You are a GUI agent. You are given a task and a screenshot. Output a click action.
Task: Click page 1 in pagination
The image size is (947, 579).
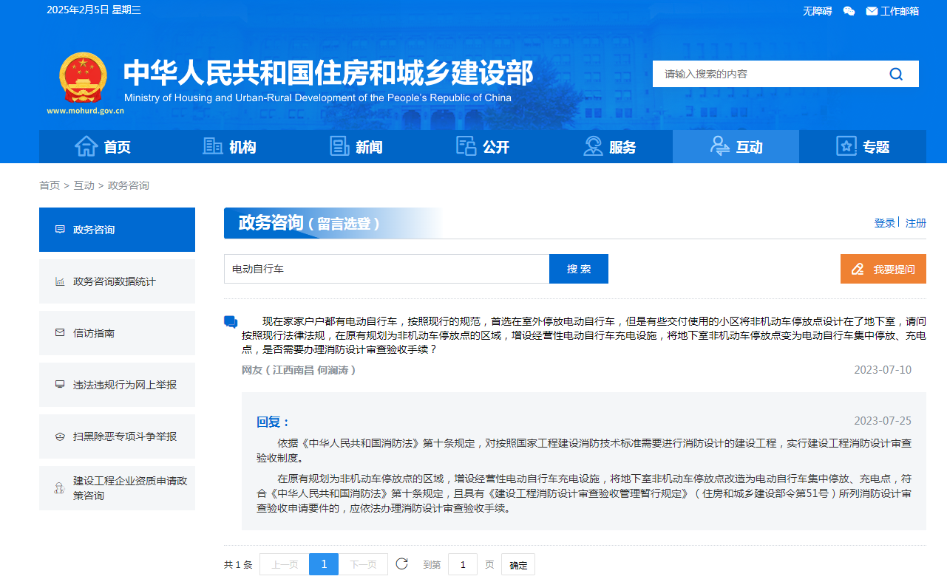[x=324, y=565]
